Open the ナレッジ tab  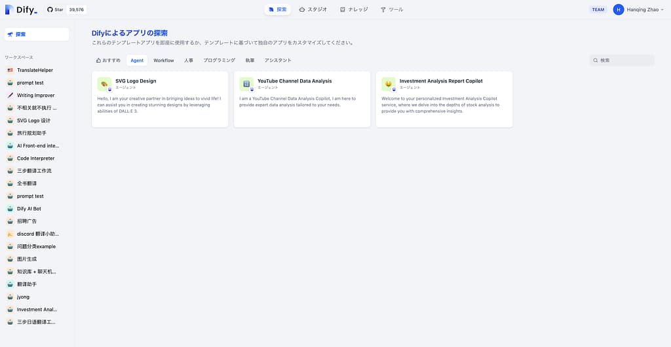pyautogui.click(x=354, y=10)
